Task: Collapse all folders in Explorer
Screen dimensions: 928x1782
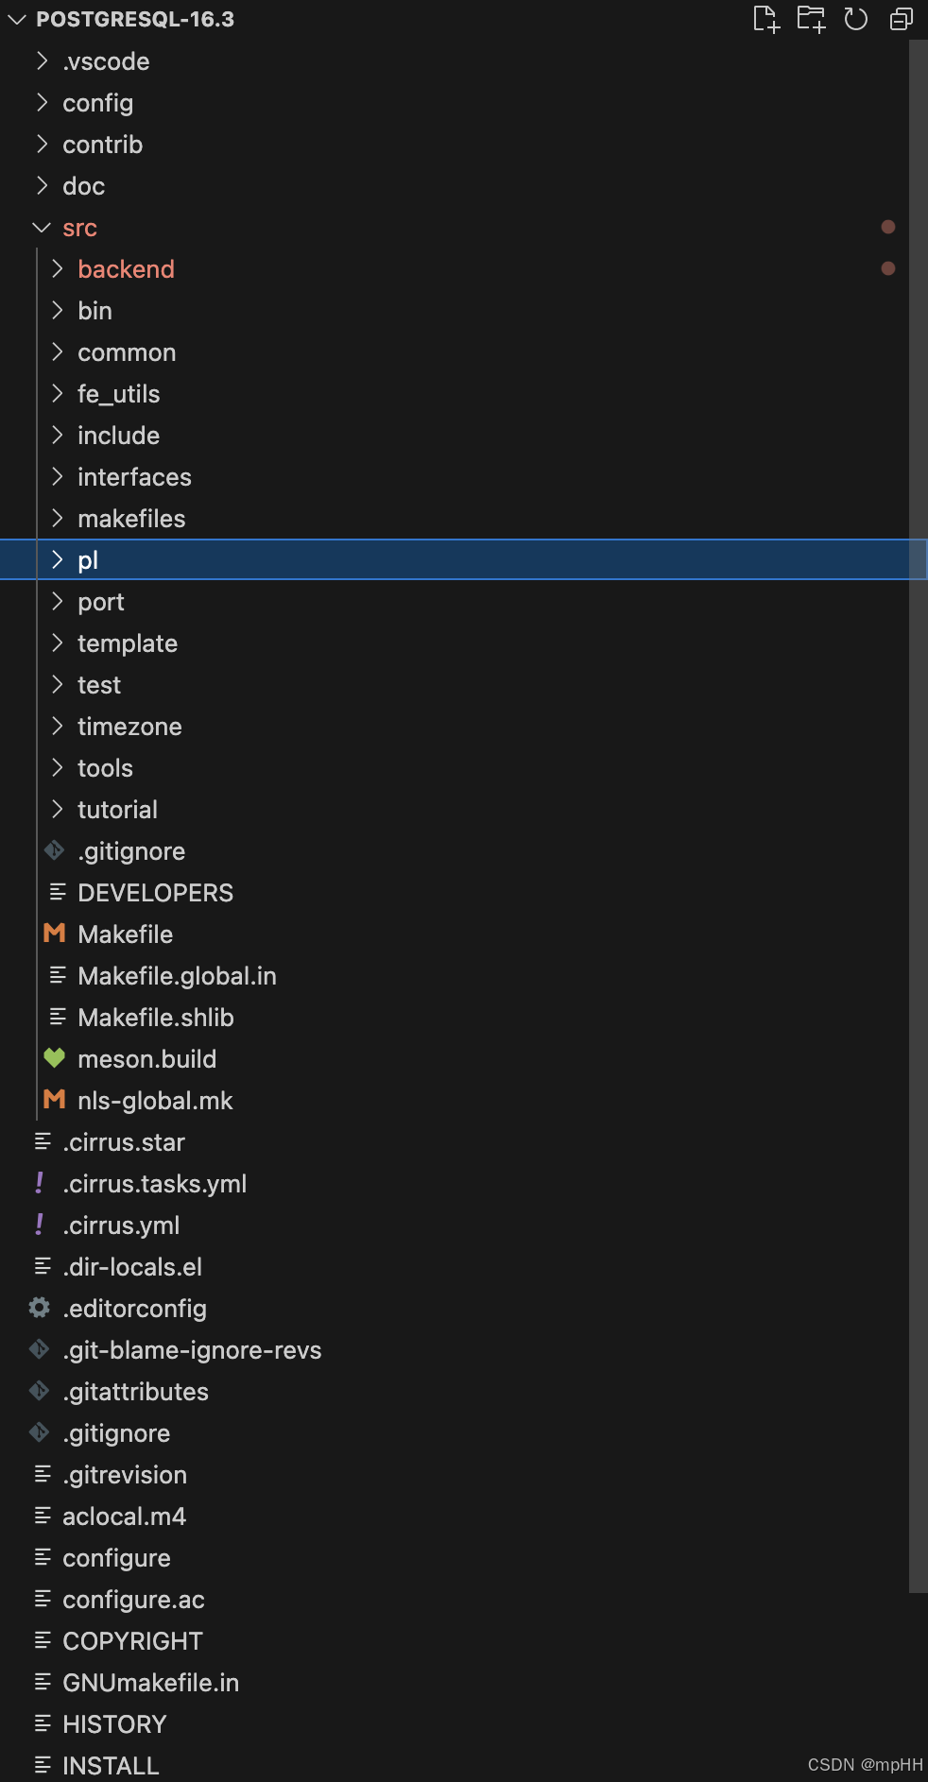Action: tap(899, 18)
